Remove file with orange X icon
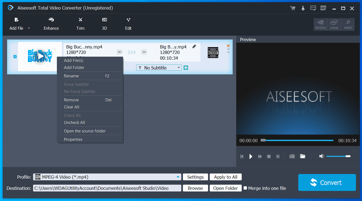The image size is (362, 201). 228,46
